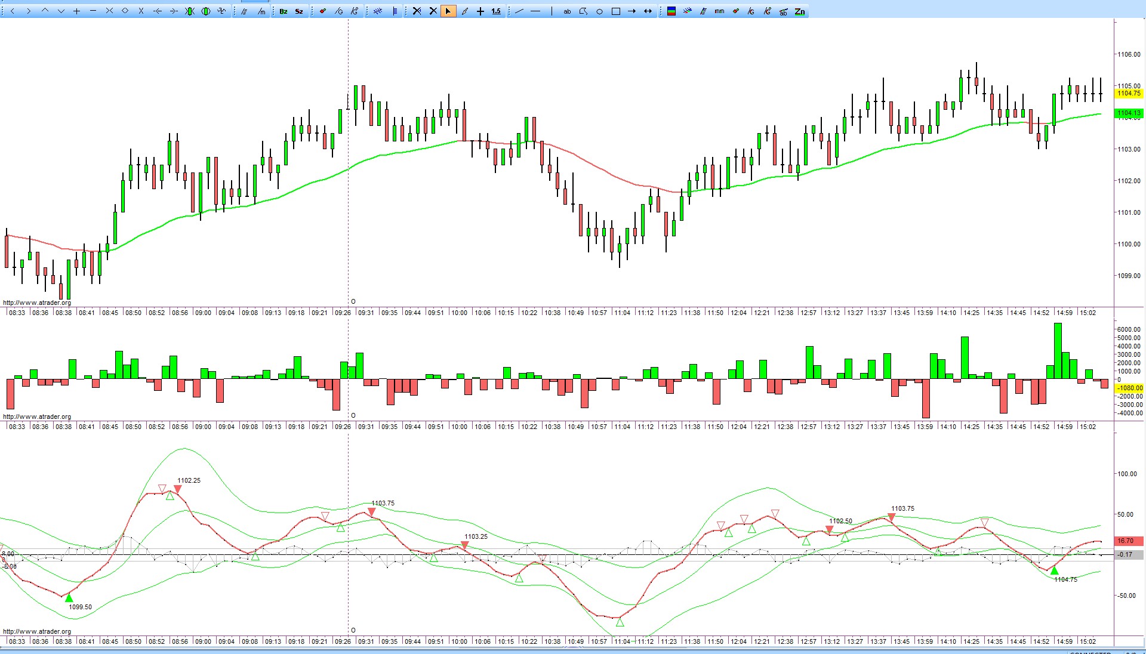Click the narrow green candle bar-width icon

pos(190,11)
